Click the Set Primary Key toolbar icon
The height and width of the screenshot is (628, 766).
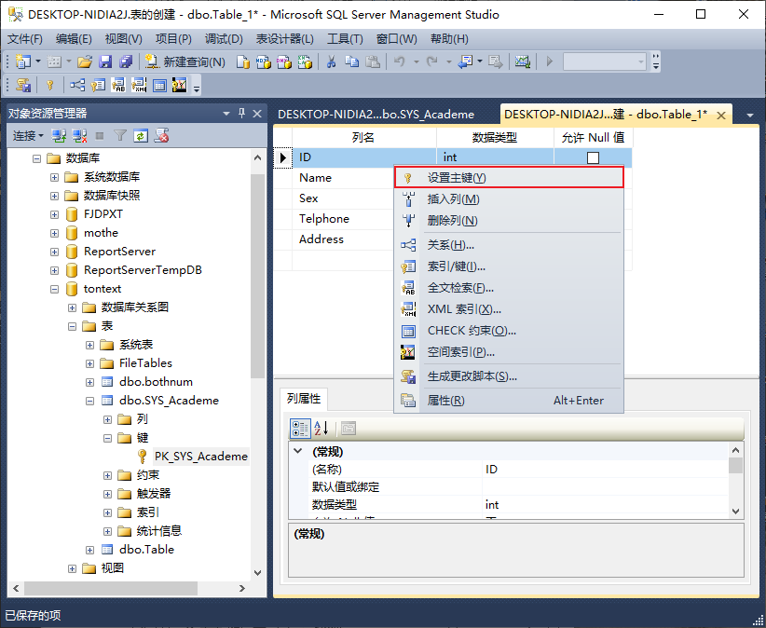pos(49,86)
